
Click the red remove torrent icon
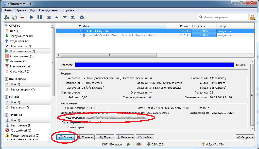(22, 17)
